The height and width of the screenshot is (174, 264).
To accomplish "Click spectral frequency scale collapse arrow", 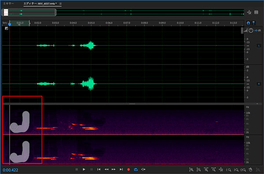I will pyautogui.click(x=257, y=104).
